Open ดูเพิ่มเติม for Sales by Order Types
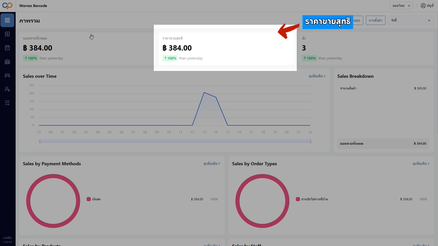438x246 pixels. (x=421, y=163)
